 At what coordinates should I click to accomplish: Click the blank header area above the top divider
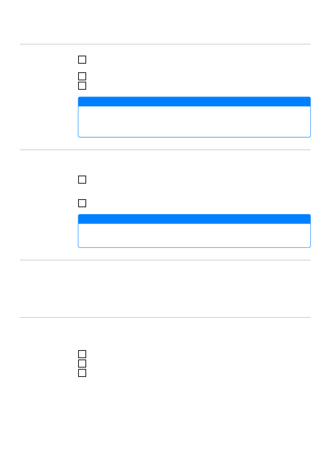coord(165,22)
